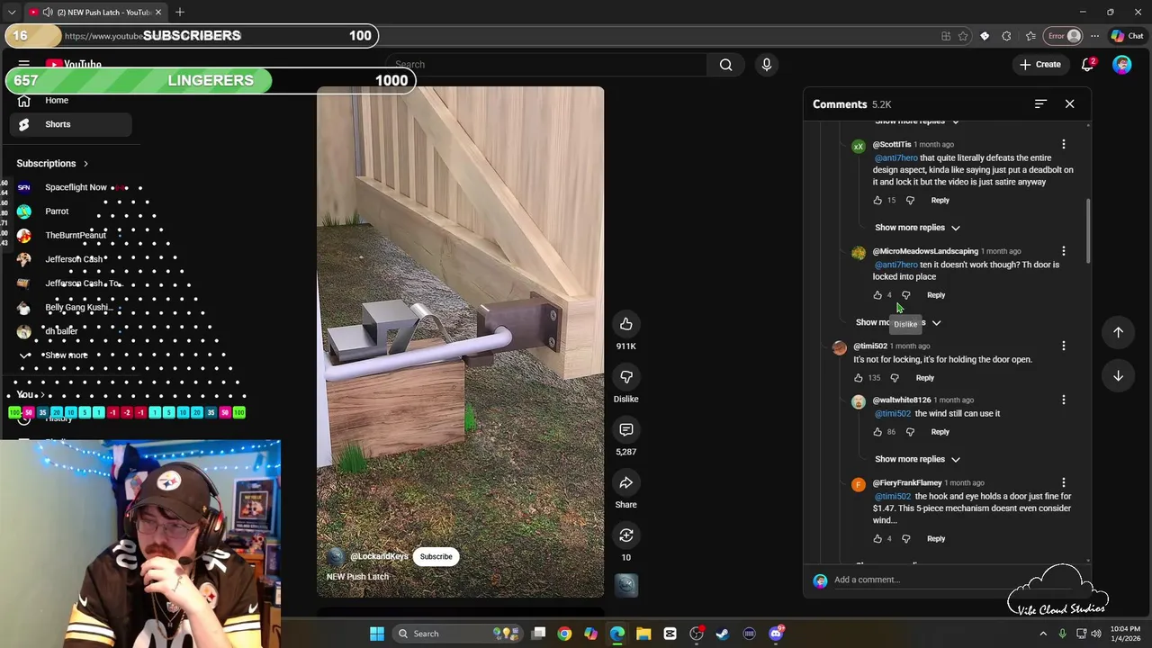
Task: Start voice search with the microphone
Action: point(767,65)
